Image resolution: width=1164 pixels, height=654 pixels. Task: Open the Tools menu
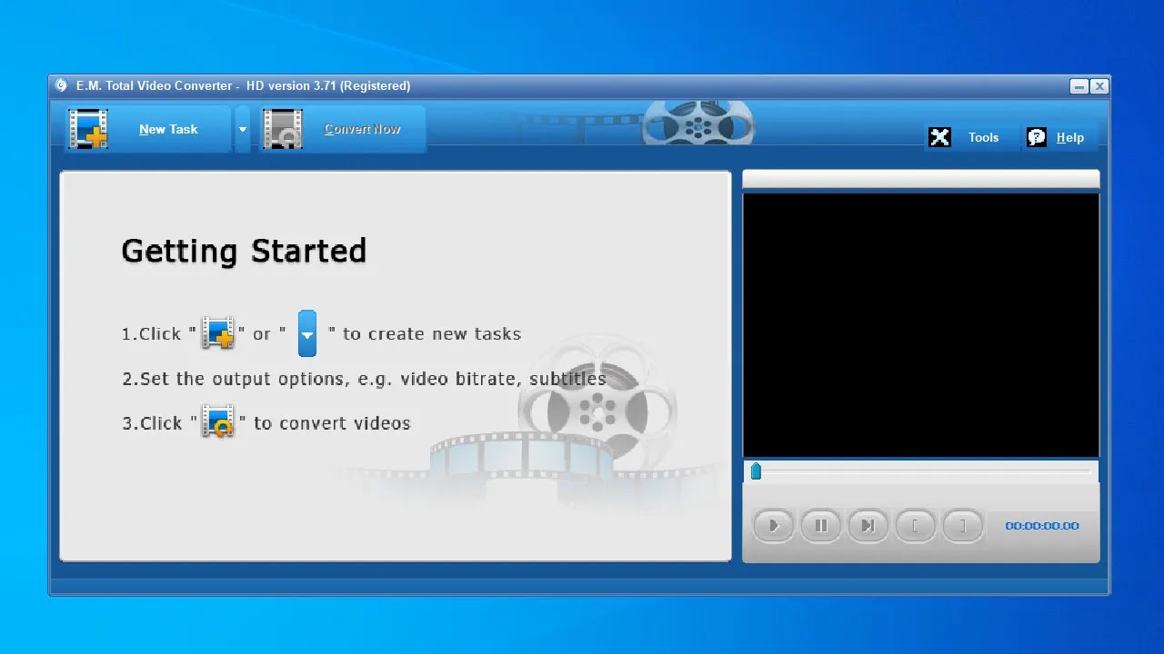click(983, 137)
